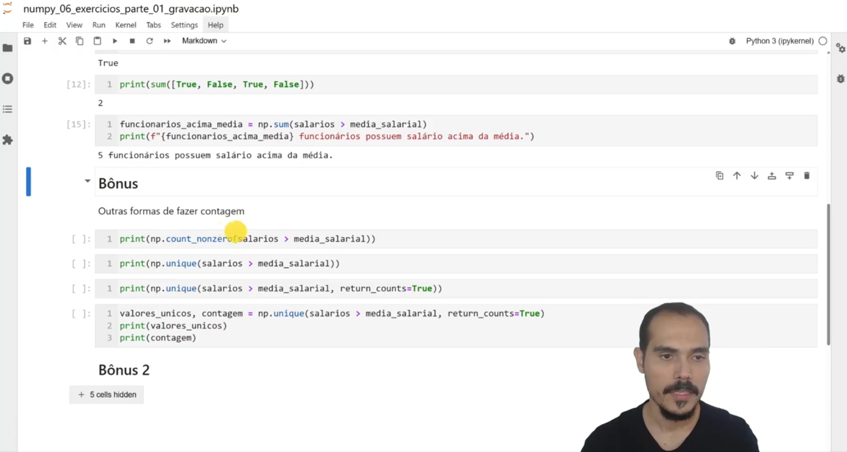Insert a cell below Bônus cell
This screenshot has width=847, height=452.
tap(789, 176)
